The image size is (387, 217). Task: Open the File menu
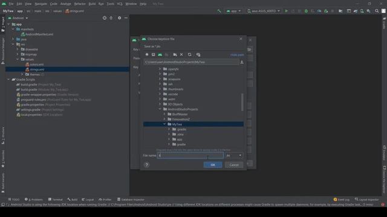coord(11,4)
